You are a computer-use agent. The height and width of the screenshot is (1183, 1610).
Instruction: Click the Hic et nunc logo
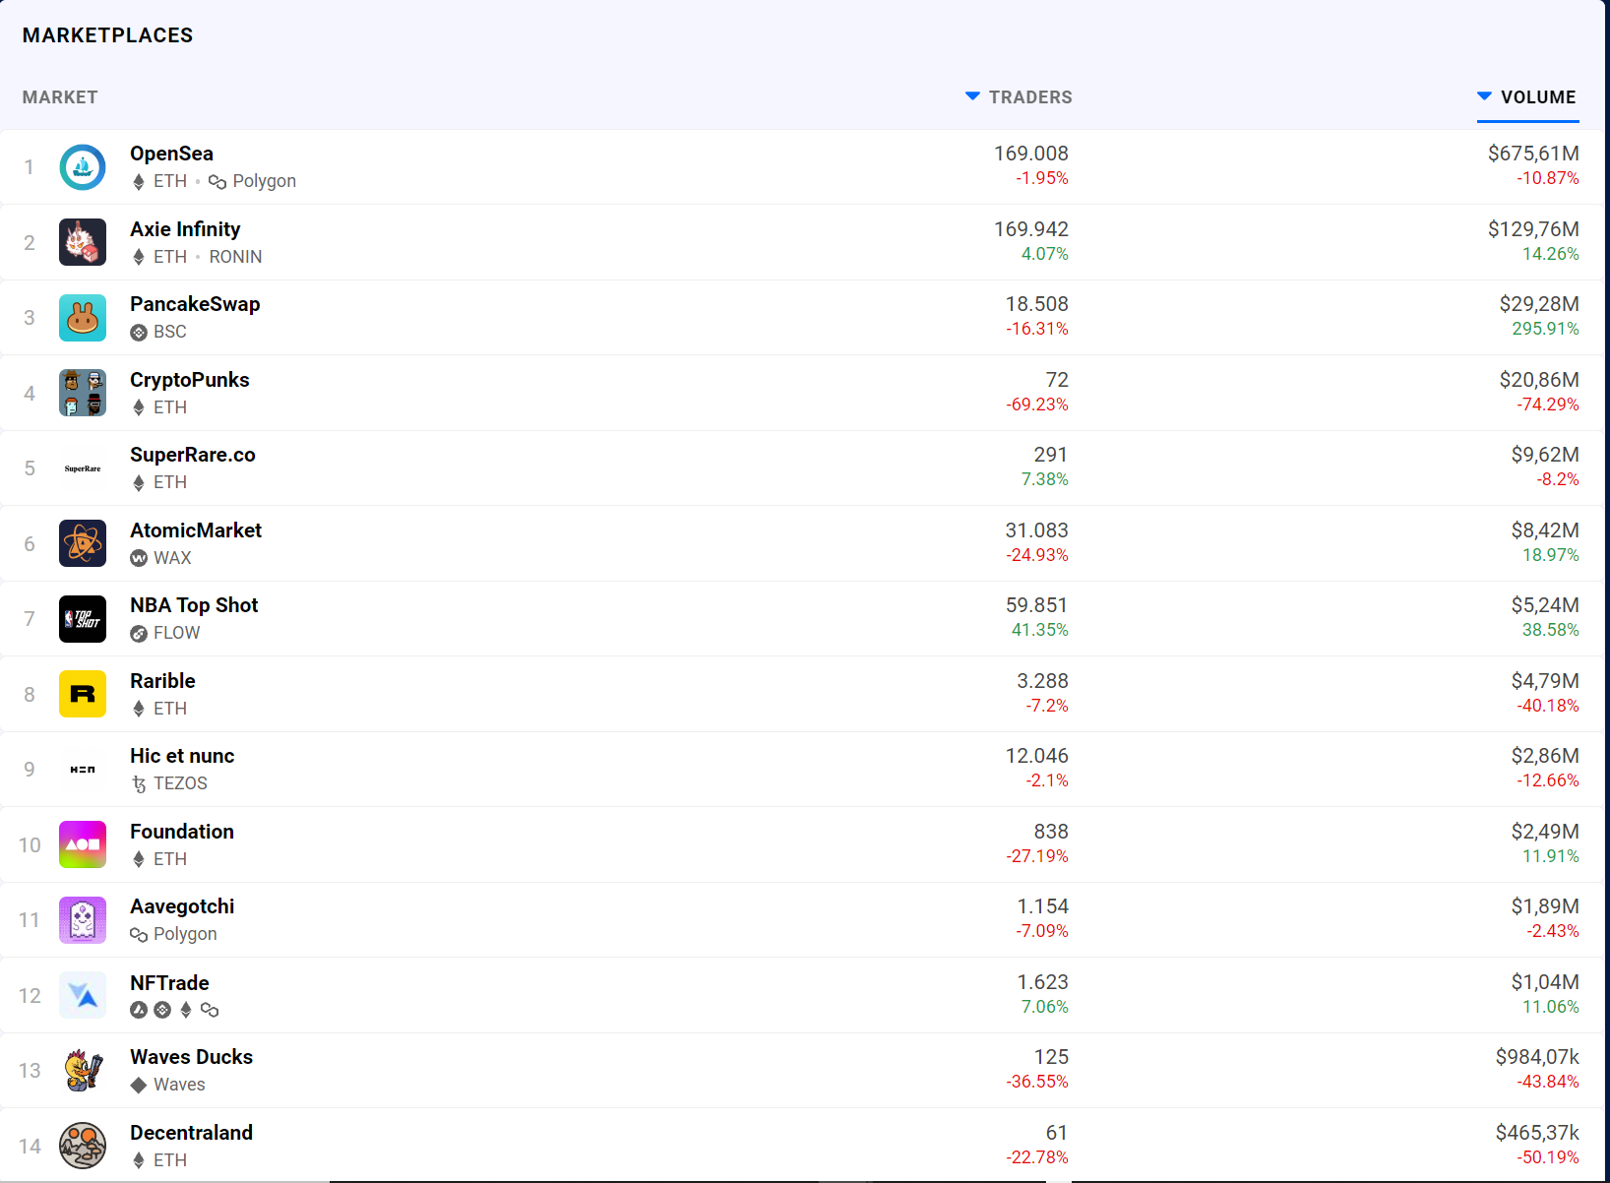click(x=83, y=770)
